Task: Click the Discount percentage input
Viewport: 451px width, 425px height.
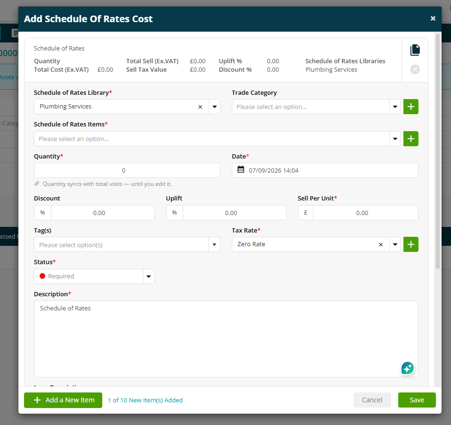Action: (x=103, y=213)
